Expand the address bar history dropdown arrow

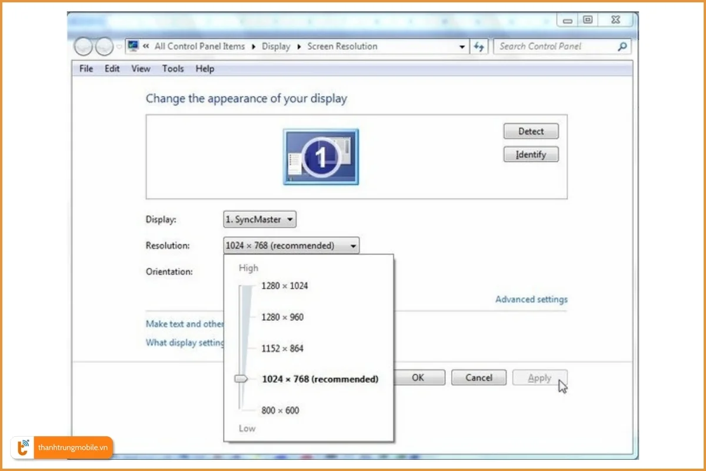click(x=462, y=47)
